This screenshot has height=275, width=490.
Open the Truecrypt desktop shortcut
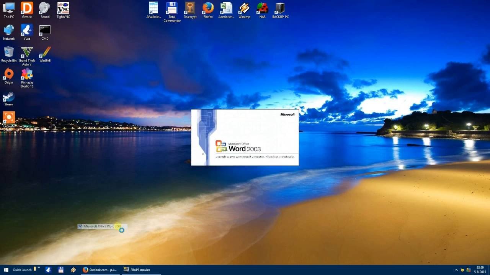190,10
